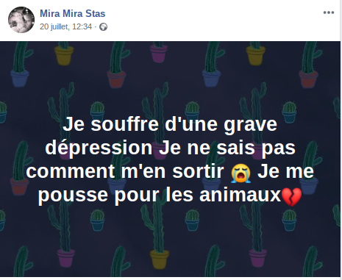Click the word "animaux" before the heart

point(240,195)
